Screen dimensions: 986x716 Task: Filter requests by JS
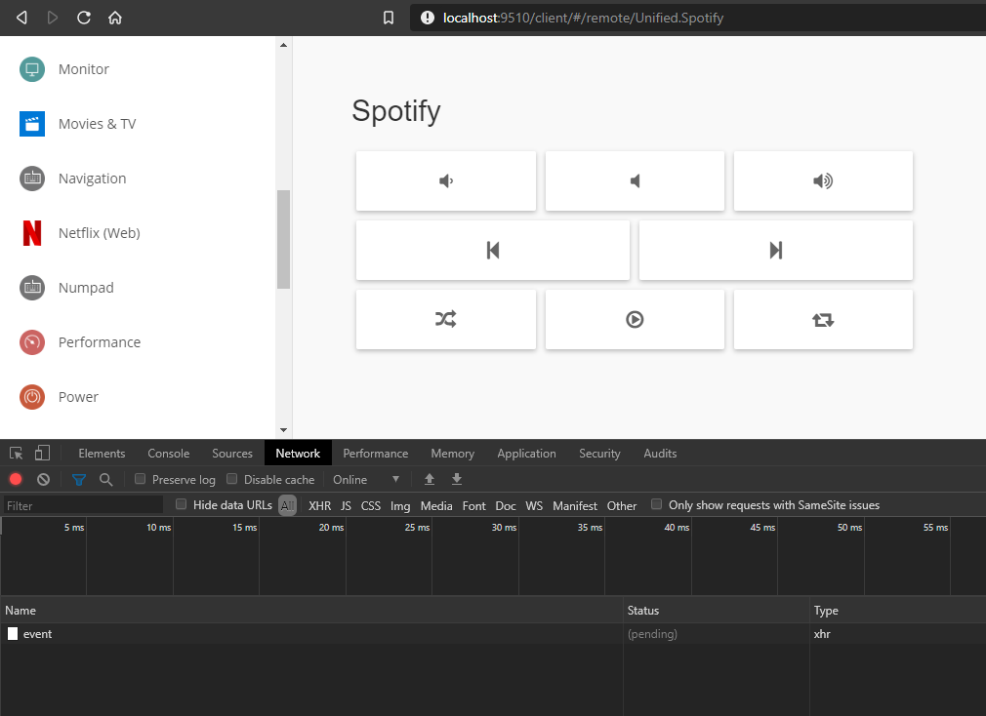click(346, 505)
